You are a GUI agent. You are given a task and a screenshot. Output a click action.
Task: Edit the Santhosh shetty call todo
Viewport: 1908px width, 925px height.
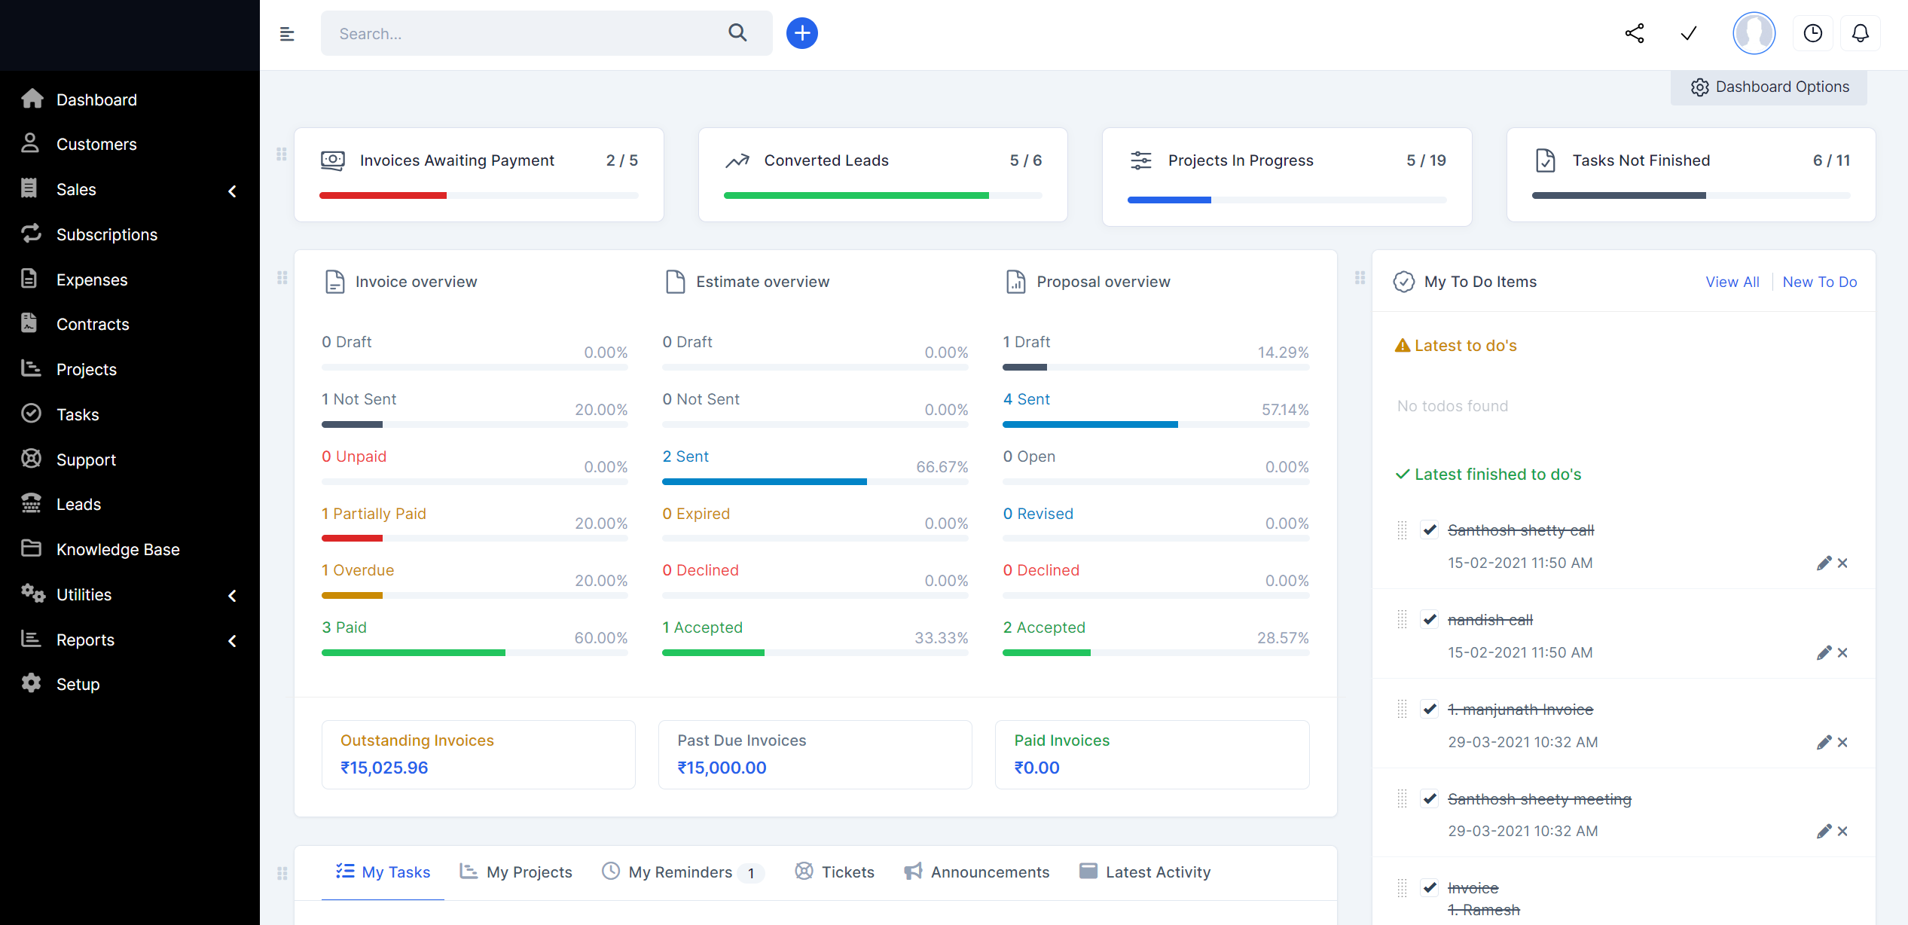click(x=1823, y=563)
